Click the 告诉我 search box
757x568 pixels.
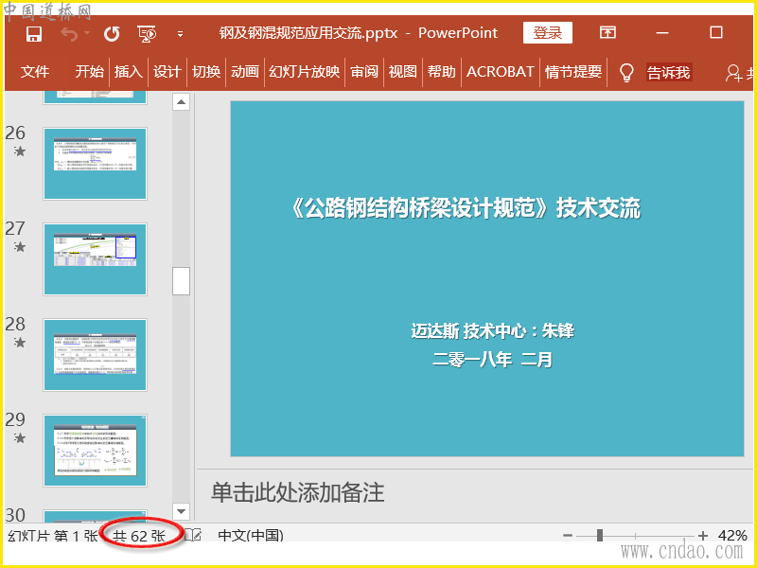(x=669, y=73)
